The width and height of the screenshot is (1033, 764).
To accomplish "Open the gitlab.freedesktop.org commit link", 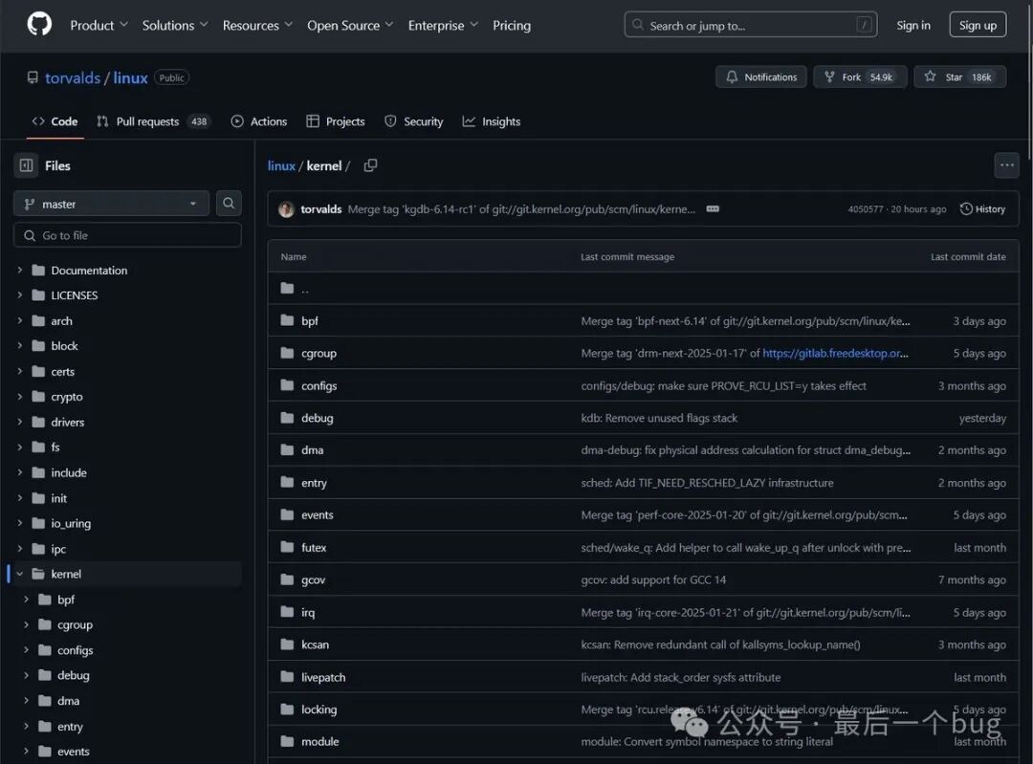I will (x=835, y=353).
